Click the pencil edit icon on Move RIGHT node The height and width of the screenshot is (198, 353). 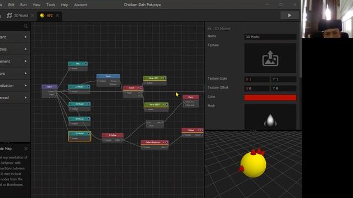(x=164, y=105)
